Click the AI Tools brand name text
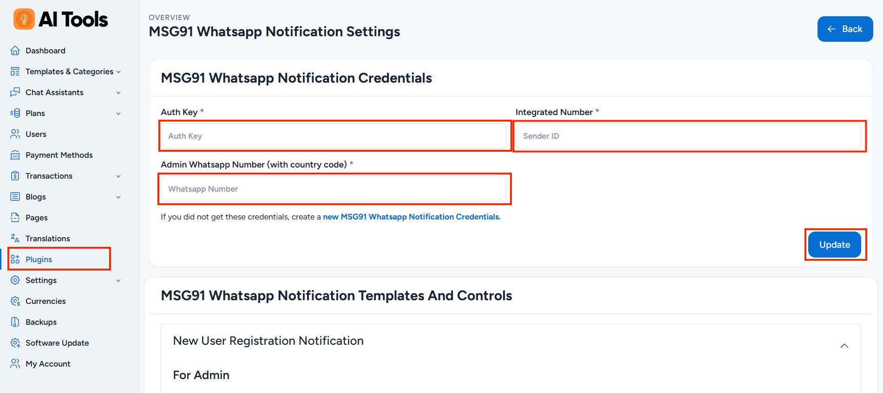 [x=73, y=19]
